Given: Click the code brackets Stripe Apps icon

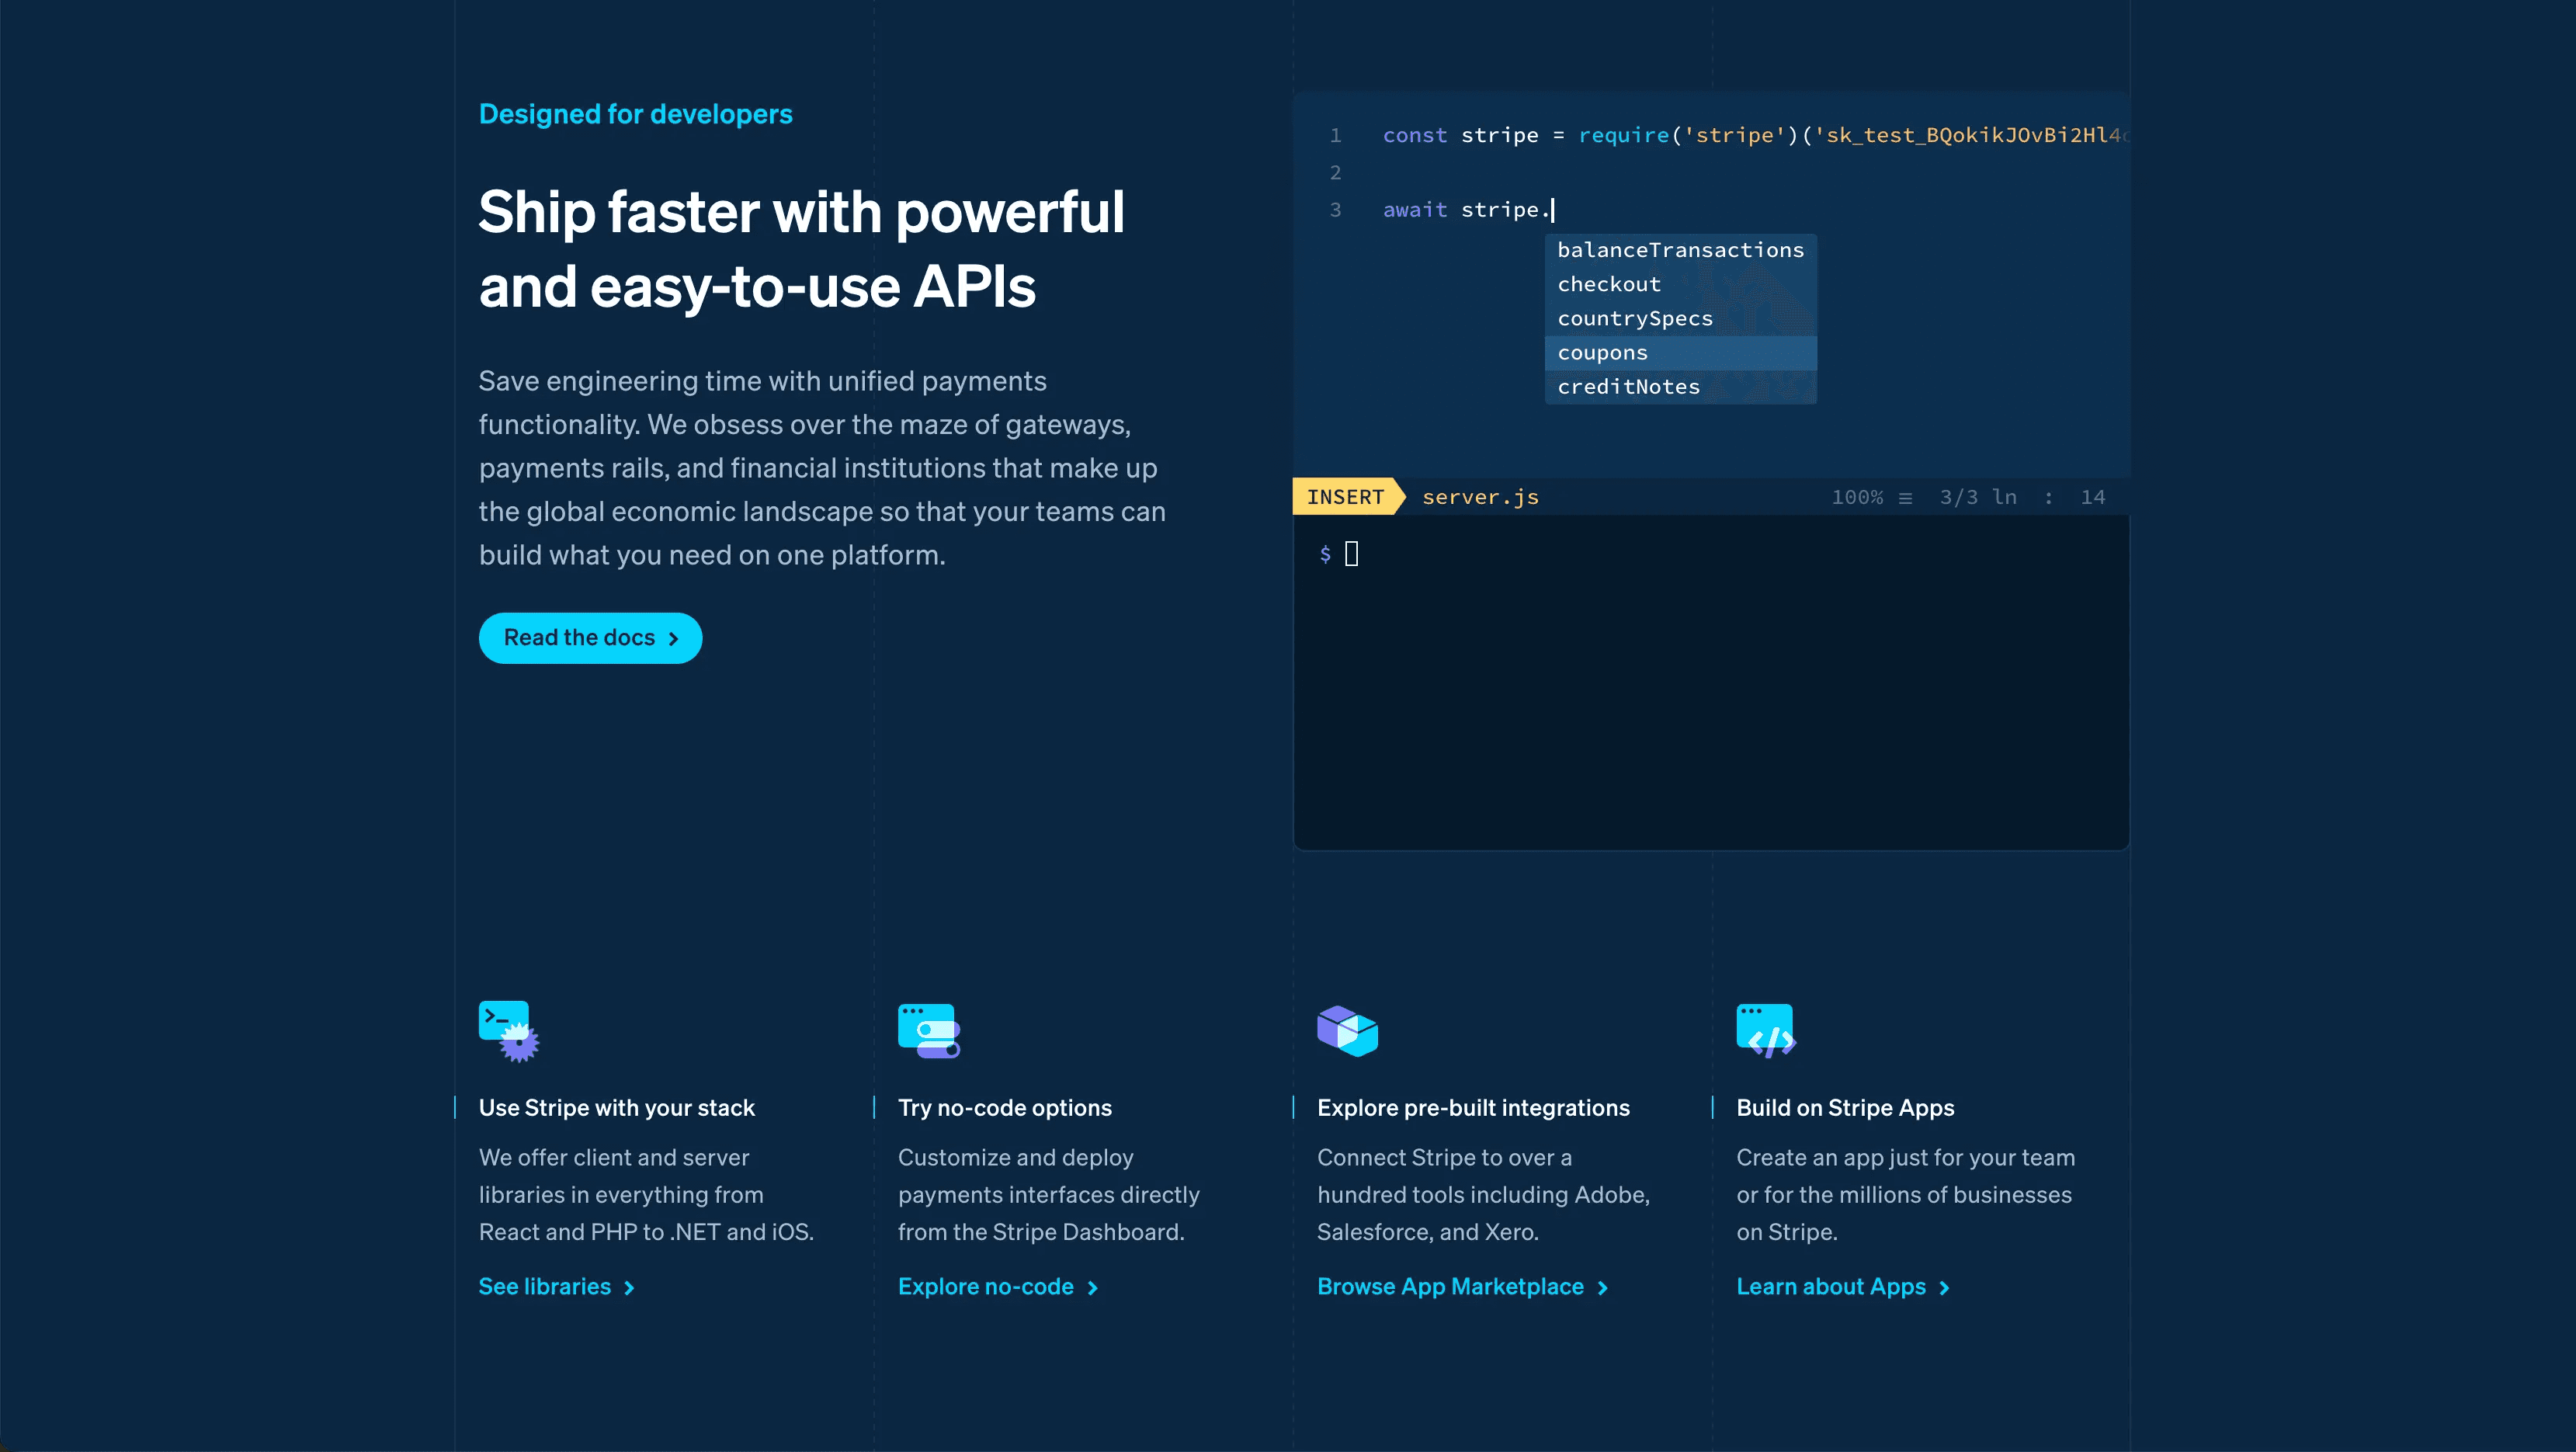Looking at the screenshot, I should (1766, 1031).
